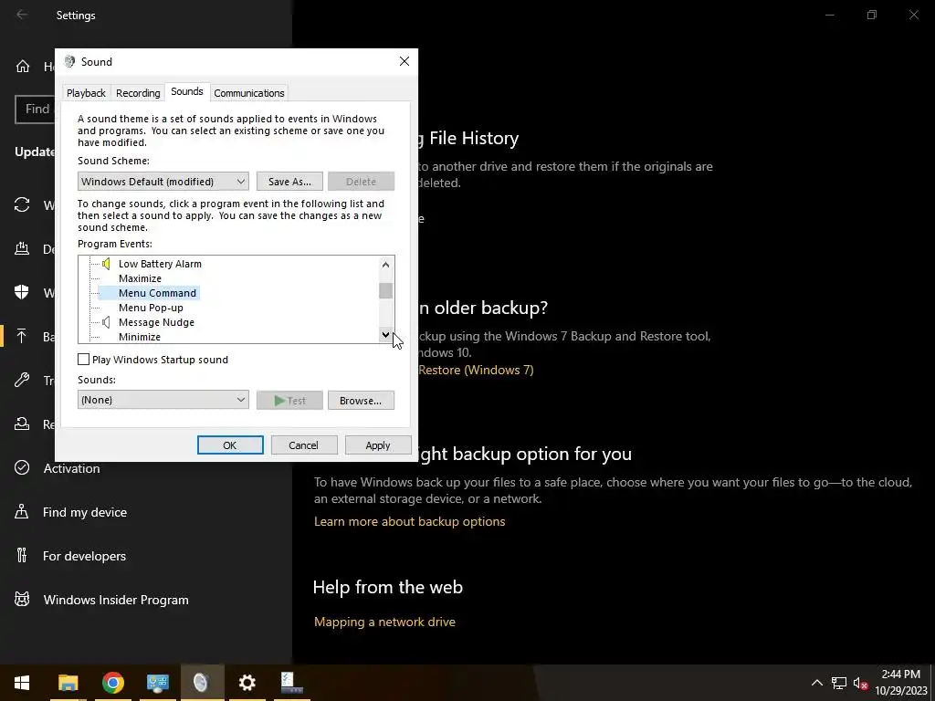The width and height of the screenshot is (935, 701).
Task: Click the Activation checkmark icon
Action: point(22,468)
